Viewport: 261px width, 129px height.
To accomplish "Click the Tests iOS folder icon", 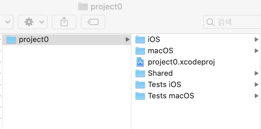I will point(140,85).
